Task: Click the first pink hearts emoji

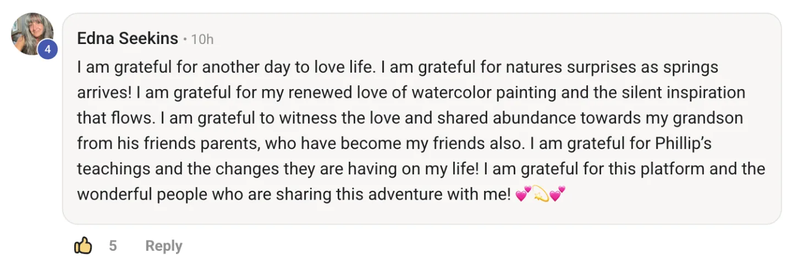Action: (524, 194)
